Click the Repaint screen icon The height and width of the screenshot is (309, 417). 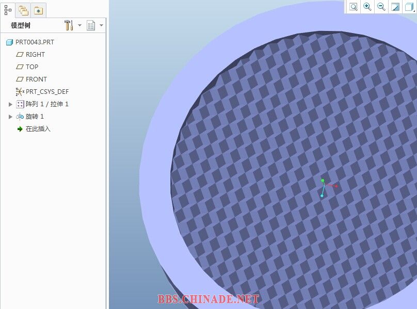[x=395, y=7]
